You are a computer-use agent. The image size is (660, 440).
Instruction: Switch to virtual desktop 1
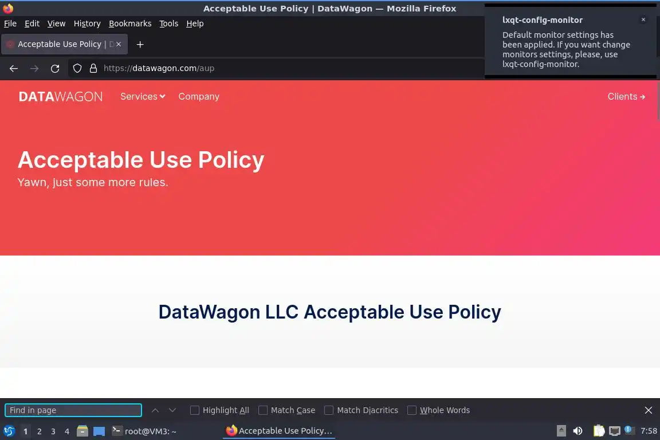coord(26,431)
